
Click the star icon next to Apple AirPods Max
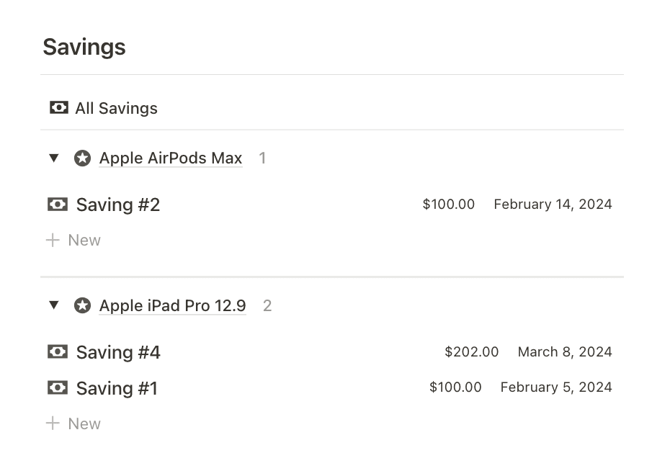[82, 158]
